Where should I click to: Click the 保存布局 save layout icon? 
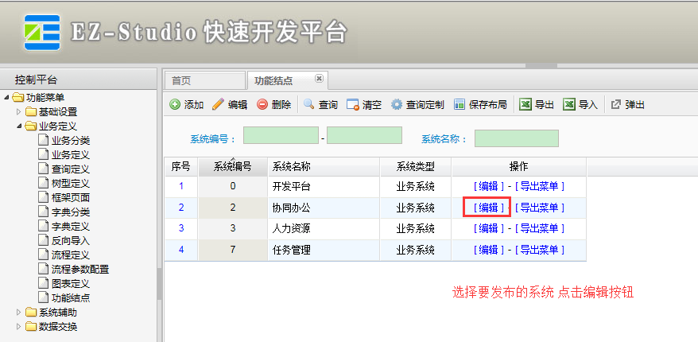pos(460,105)
